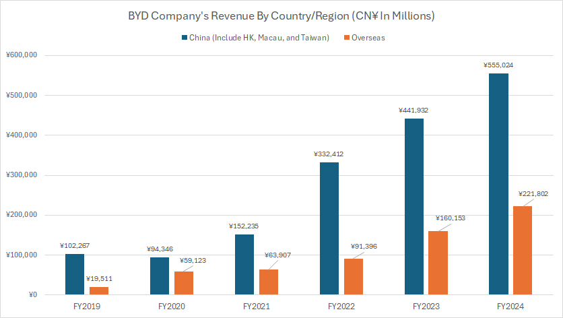Select the FY2021 orange Overseas bar
This screenshot has height=318, width=563.
269,282
